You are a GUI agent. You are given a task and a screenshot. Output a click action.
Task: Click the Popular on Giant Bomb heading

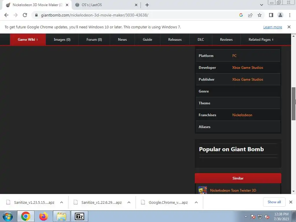pos(231,149)
